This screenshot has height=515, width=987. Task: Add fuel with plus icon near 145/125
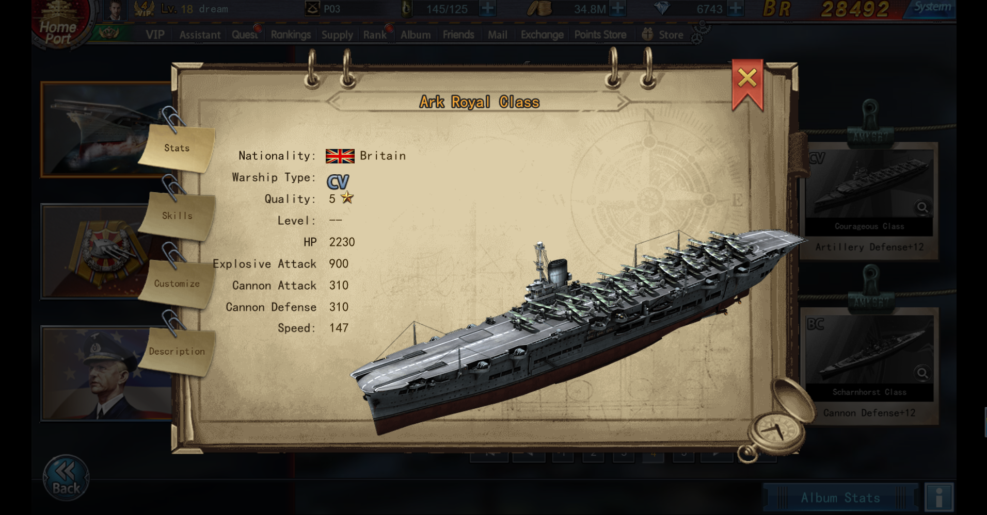coord(487,9)
